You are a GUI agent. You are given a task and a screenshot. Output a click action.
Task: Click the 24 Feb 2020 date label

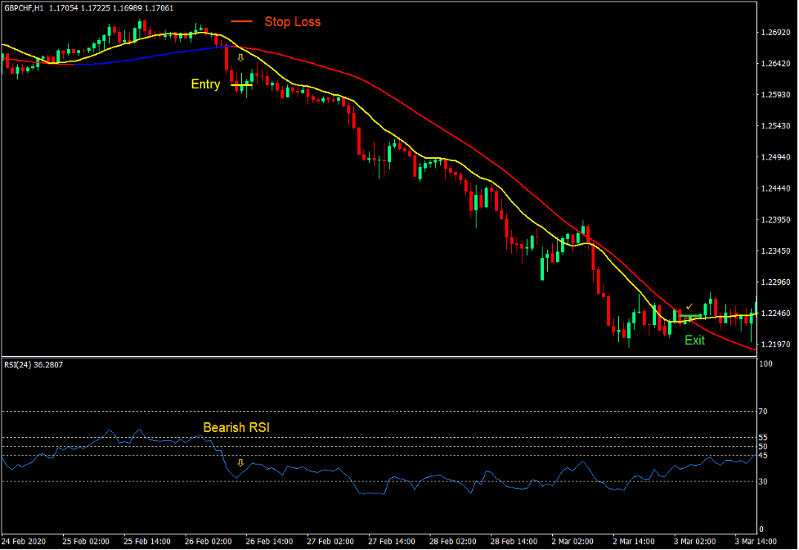25,541
